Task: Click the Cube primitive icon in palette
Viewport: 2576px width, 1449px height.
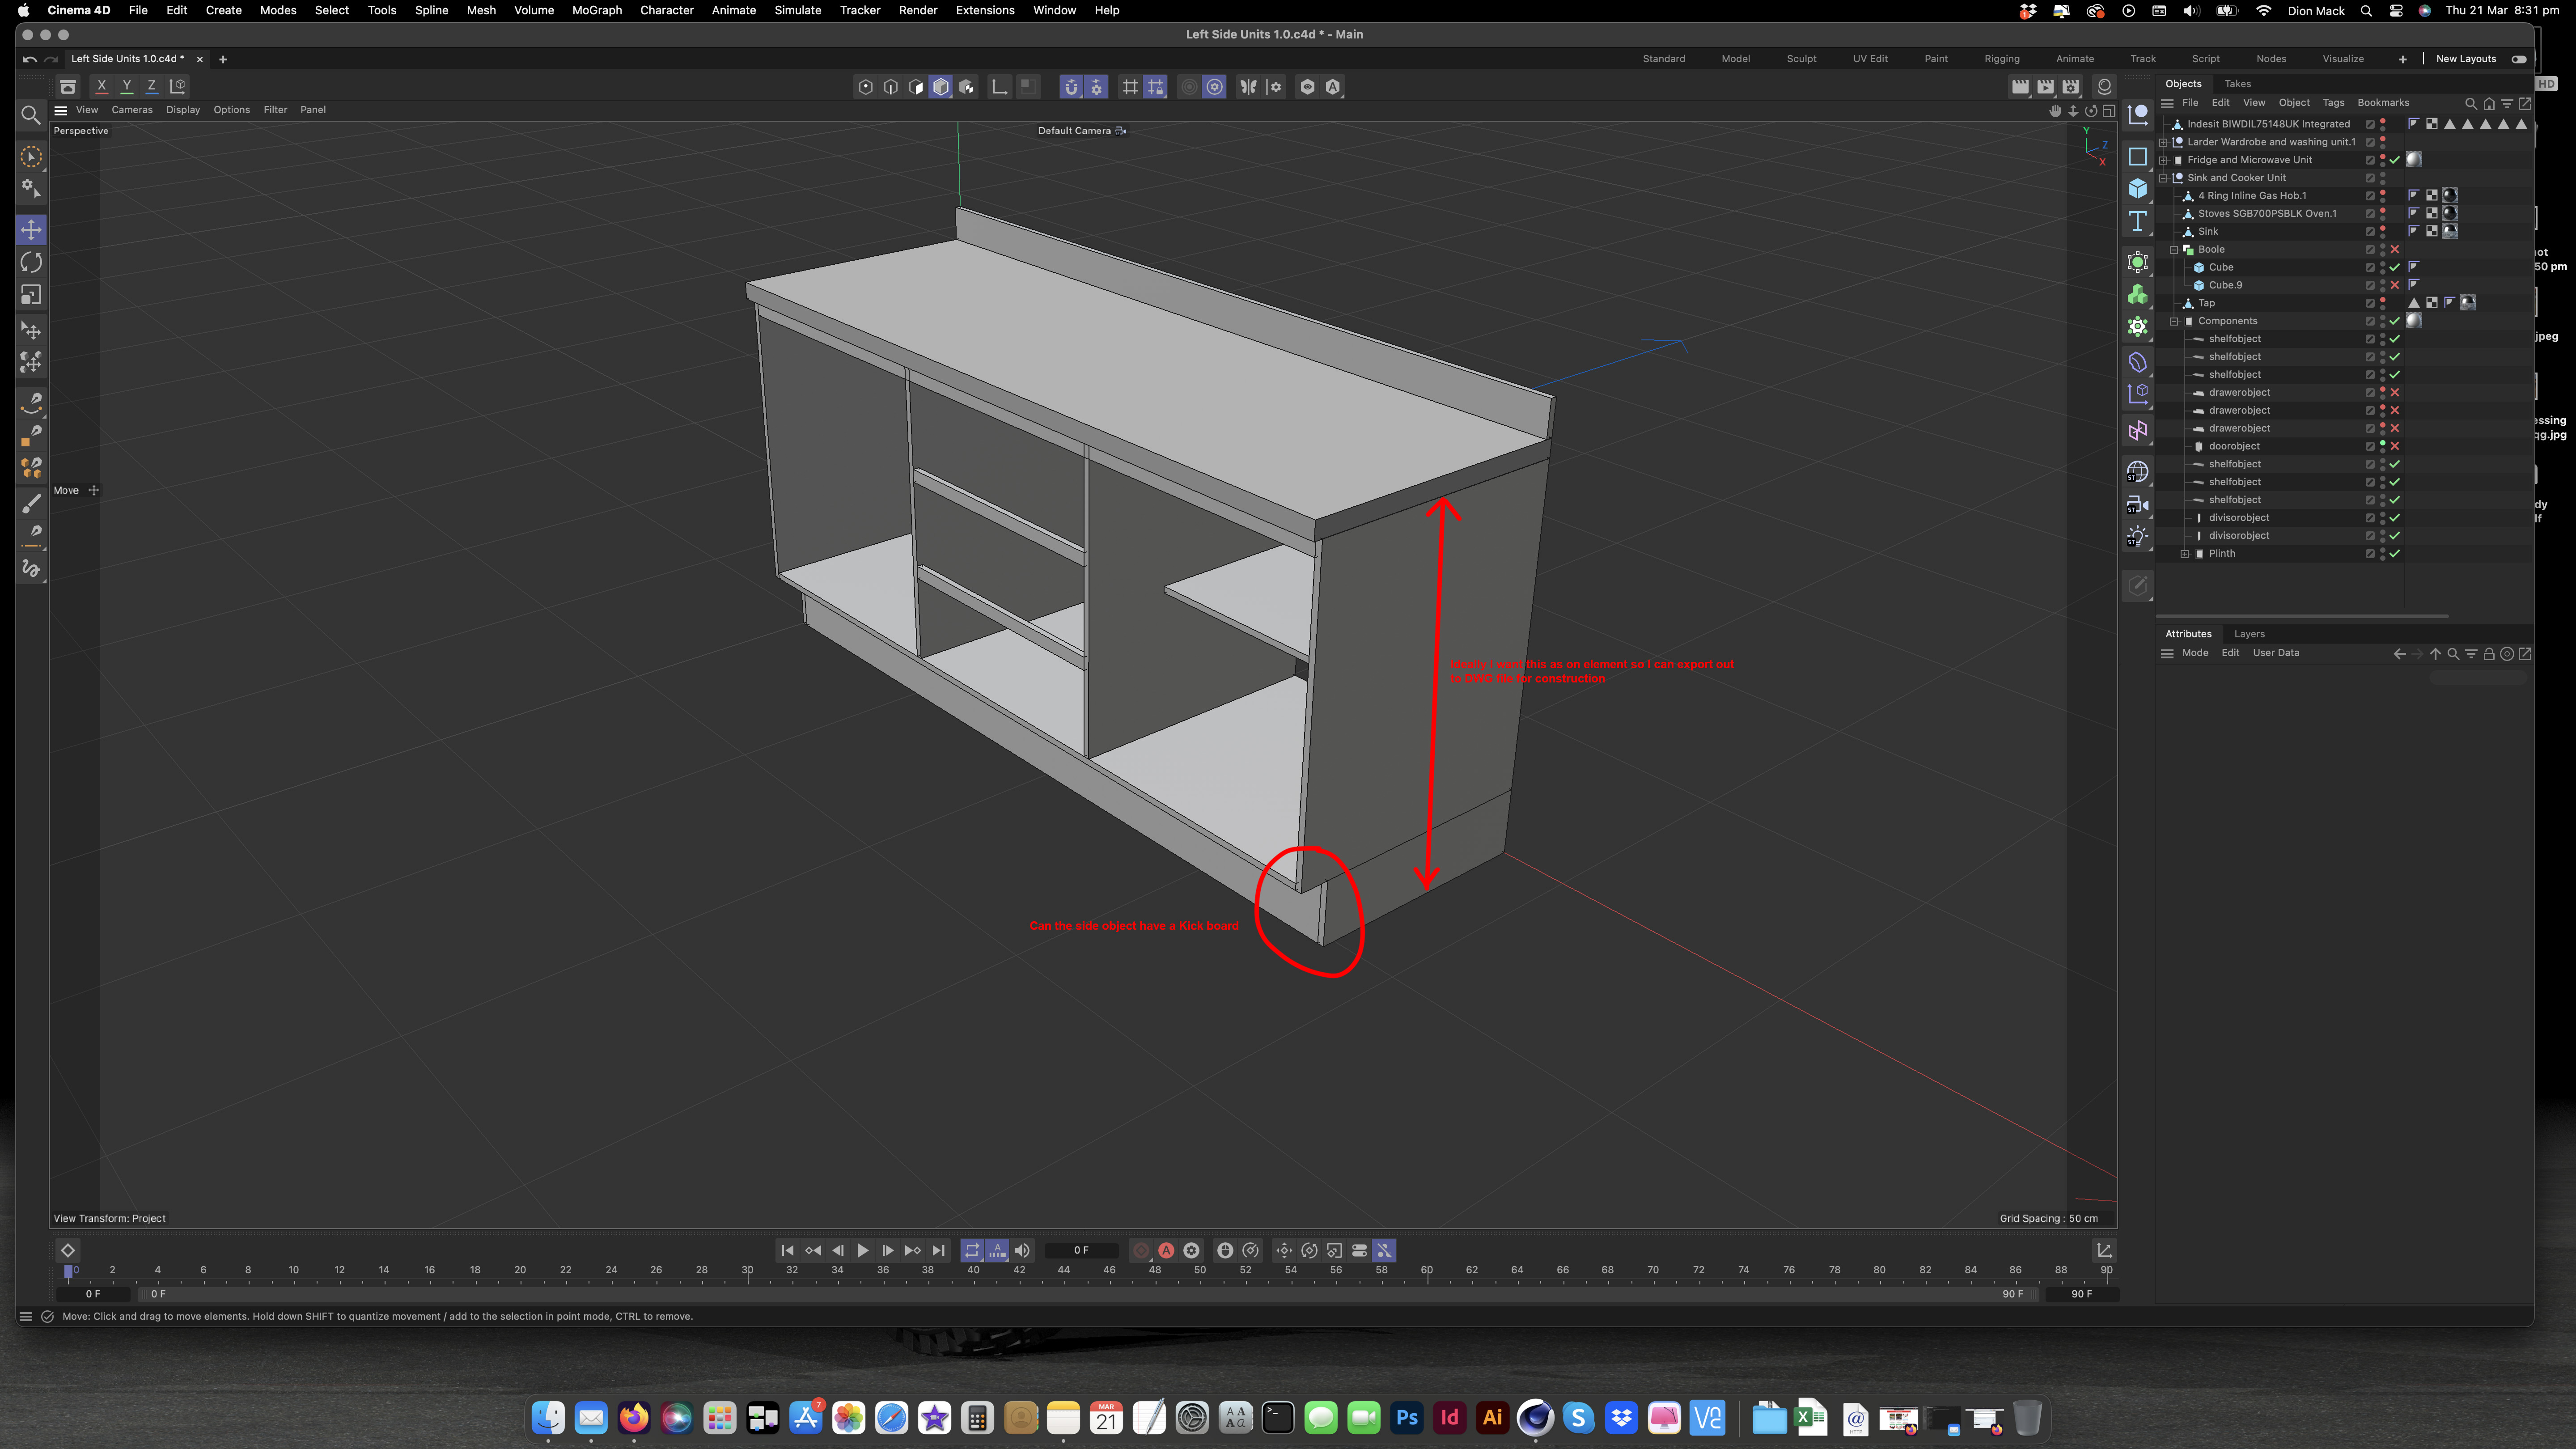Action: 2137,188
